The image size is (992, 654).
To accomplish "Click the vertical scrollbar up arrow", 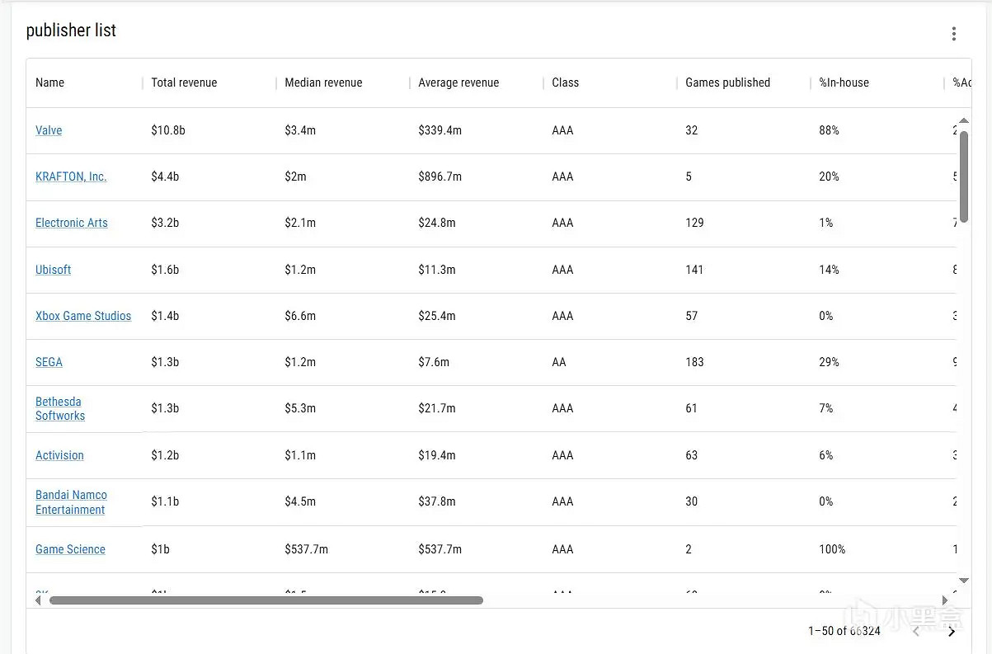I will click(x=963, y=121).
